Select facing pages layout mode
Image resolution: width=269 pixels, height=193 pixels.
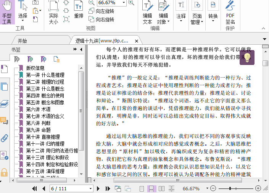tap(161, 189)
